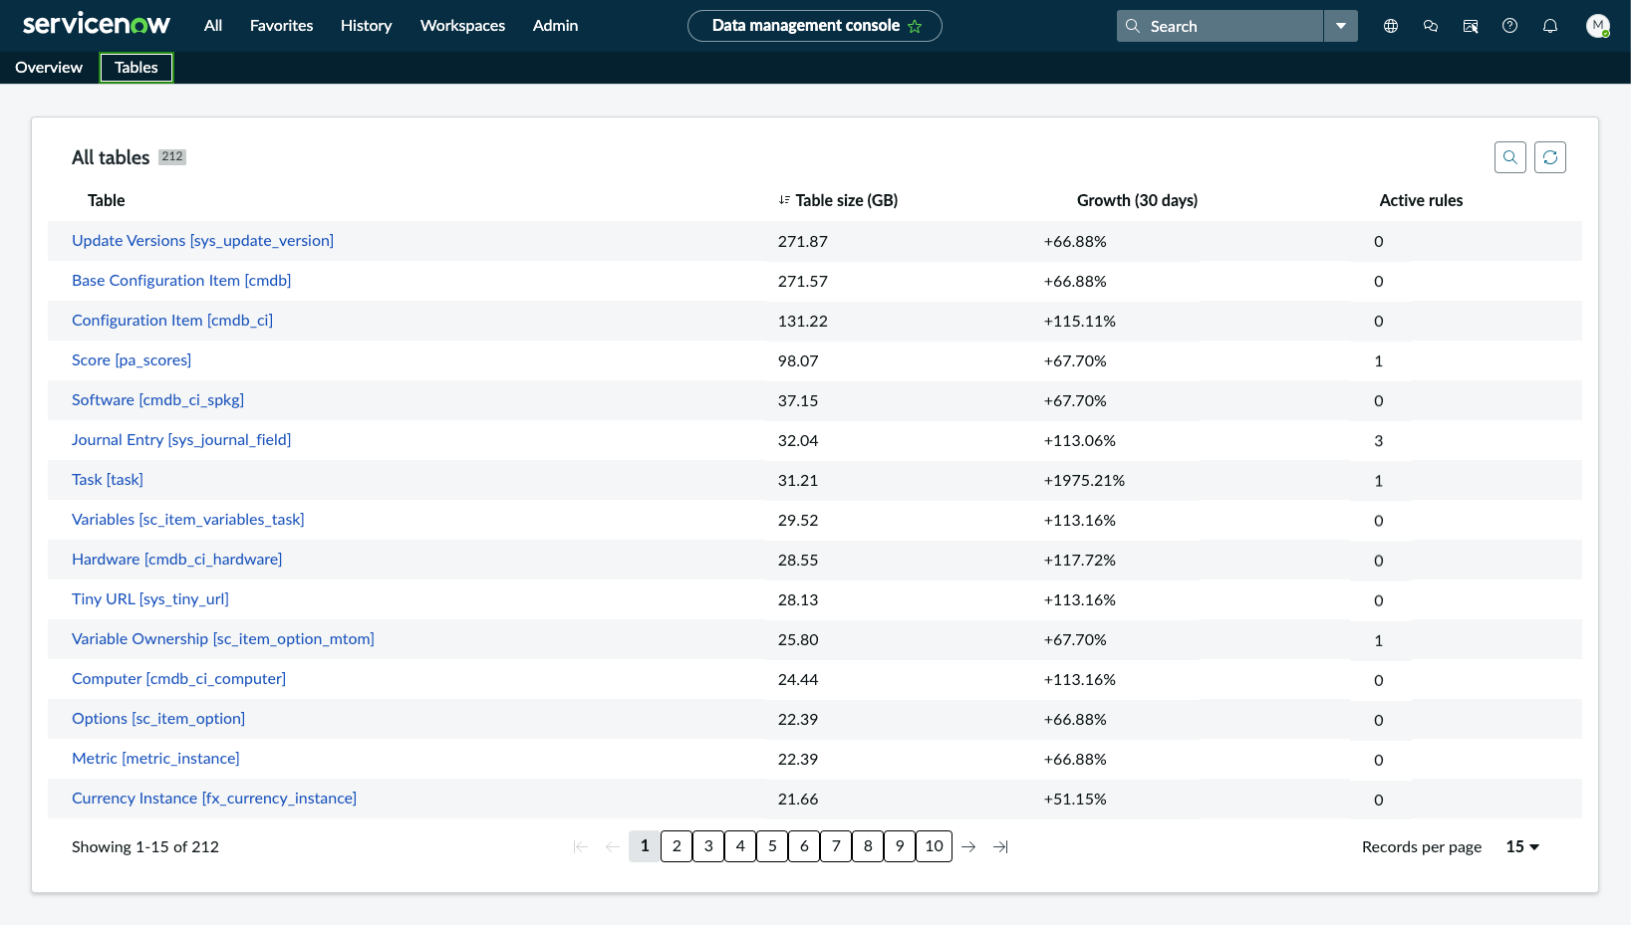Open the Favorites menu

tap(281, 26)
